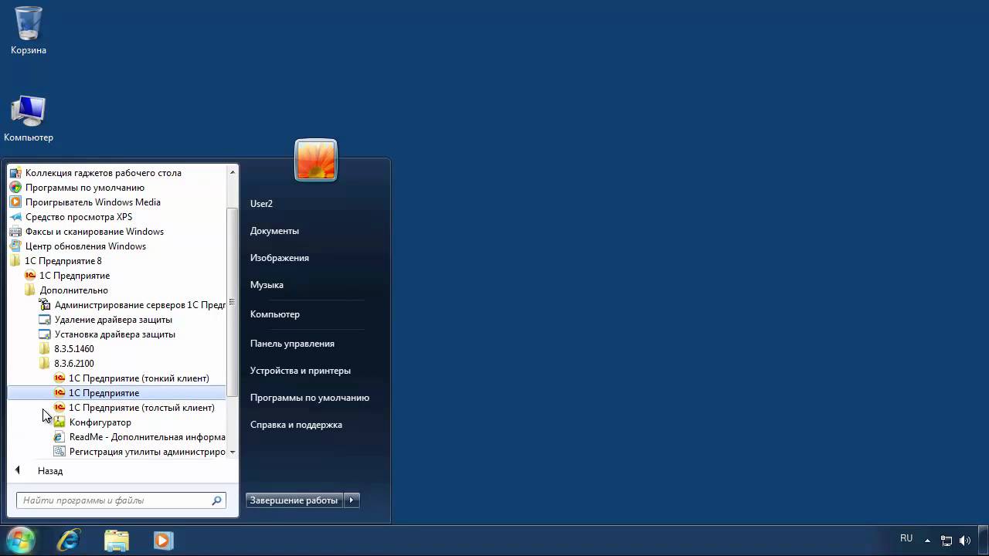Open Администрирование серверов 1С Предприятия icon
Screen dimensions: 989x556
(45, 305)
